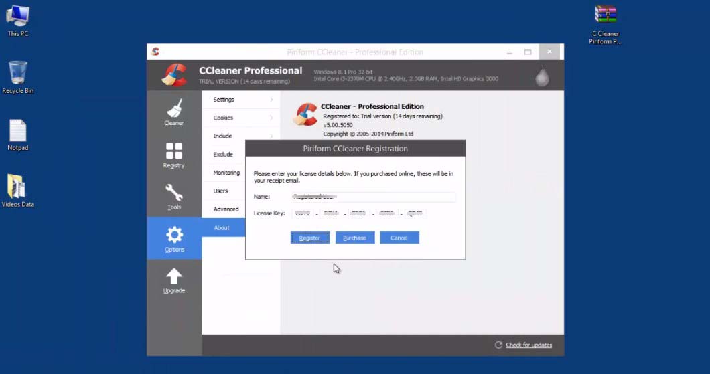
Task: Open the Upgrade section in sidebar
Action: pyautogui.click(x=174, y=280)
